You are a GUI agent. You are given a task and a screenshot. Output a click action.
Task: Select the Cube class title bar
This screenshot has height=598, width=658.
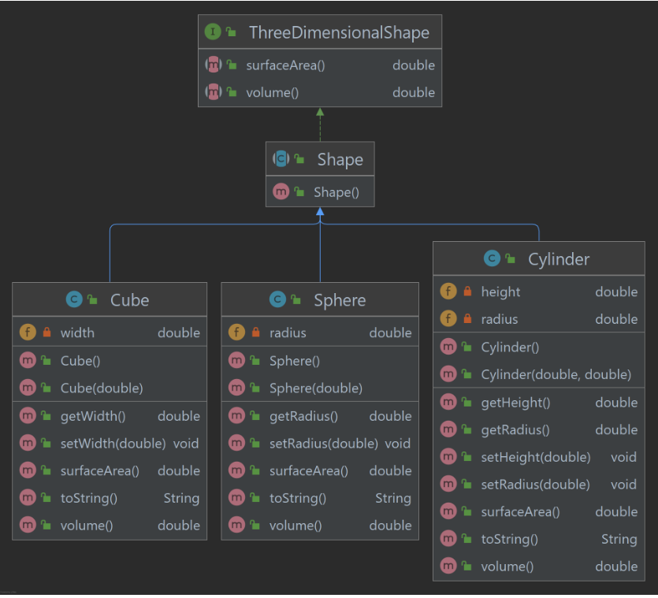point(110,300)
